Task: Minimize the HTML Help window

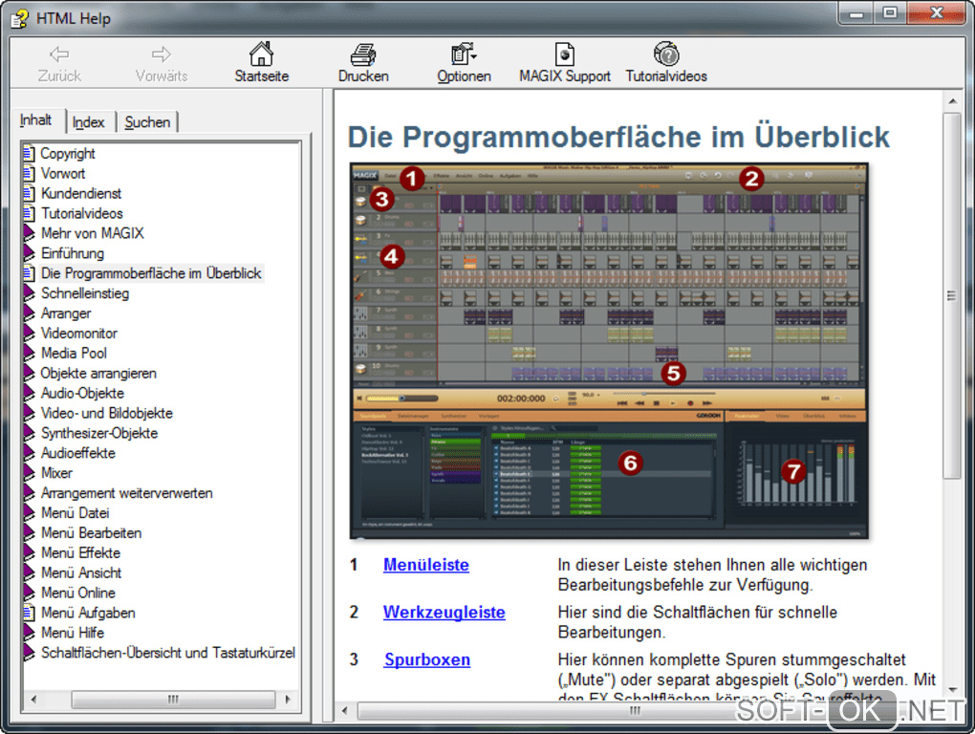Action: pyautogui.click(x=856, y=13)
